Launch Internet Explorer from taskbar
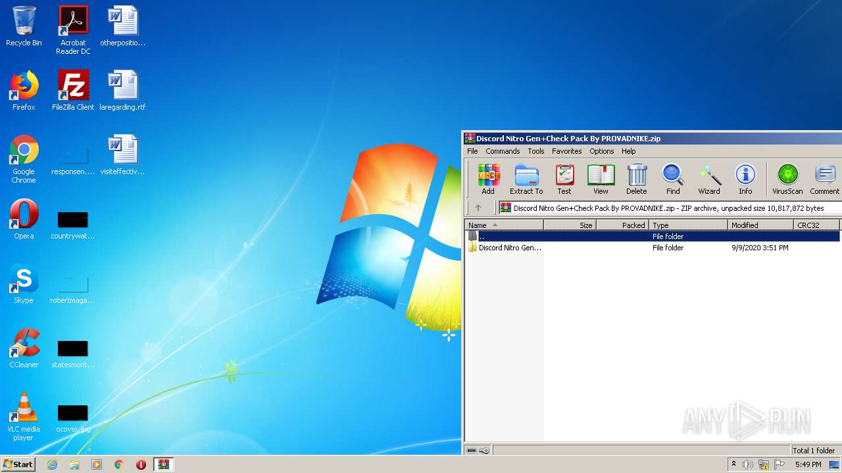842x473 pixels. coord(52,464)
